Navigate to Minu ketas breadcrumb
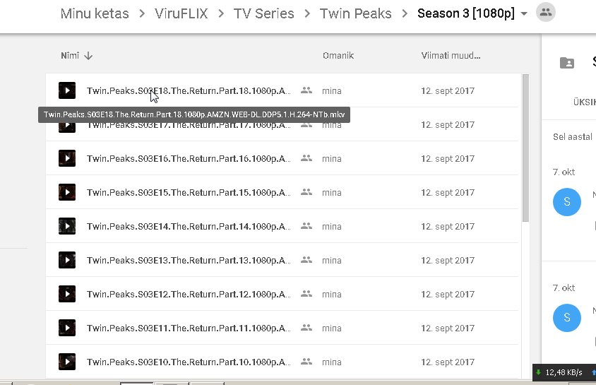 95,13
